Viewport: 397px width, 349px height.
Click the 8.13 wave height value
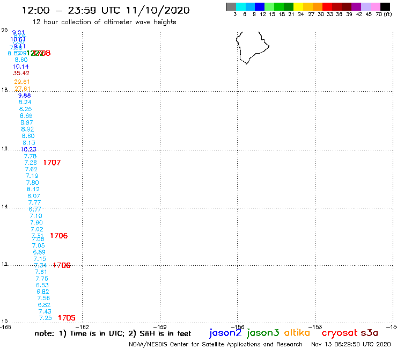(29, 143)
